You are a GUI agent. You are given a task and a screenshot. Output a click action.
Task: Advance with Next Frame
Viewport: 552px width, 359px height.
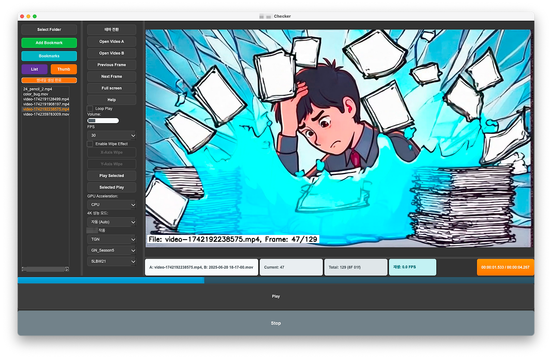pos(112,76)
